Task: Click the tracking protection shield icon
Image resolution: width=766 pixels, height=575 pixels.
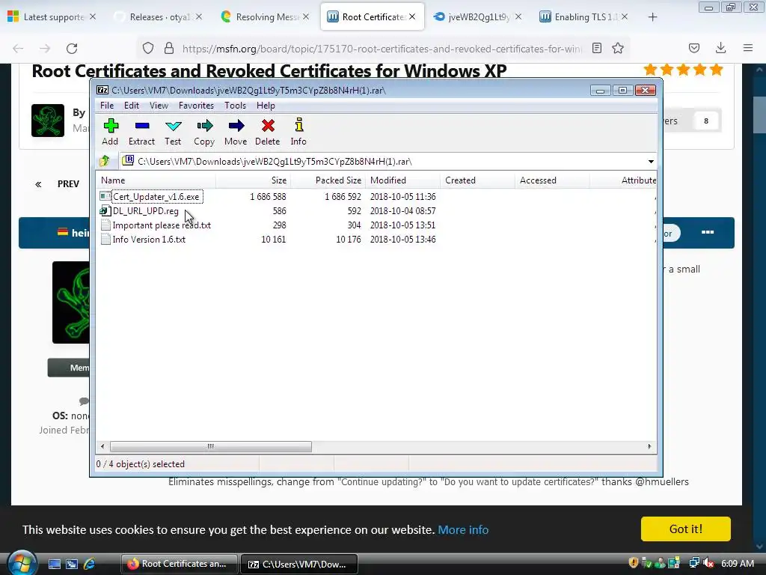Action: pos(148,48)
